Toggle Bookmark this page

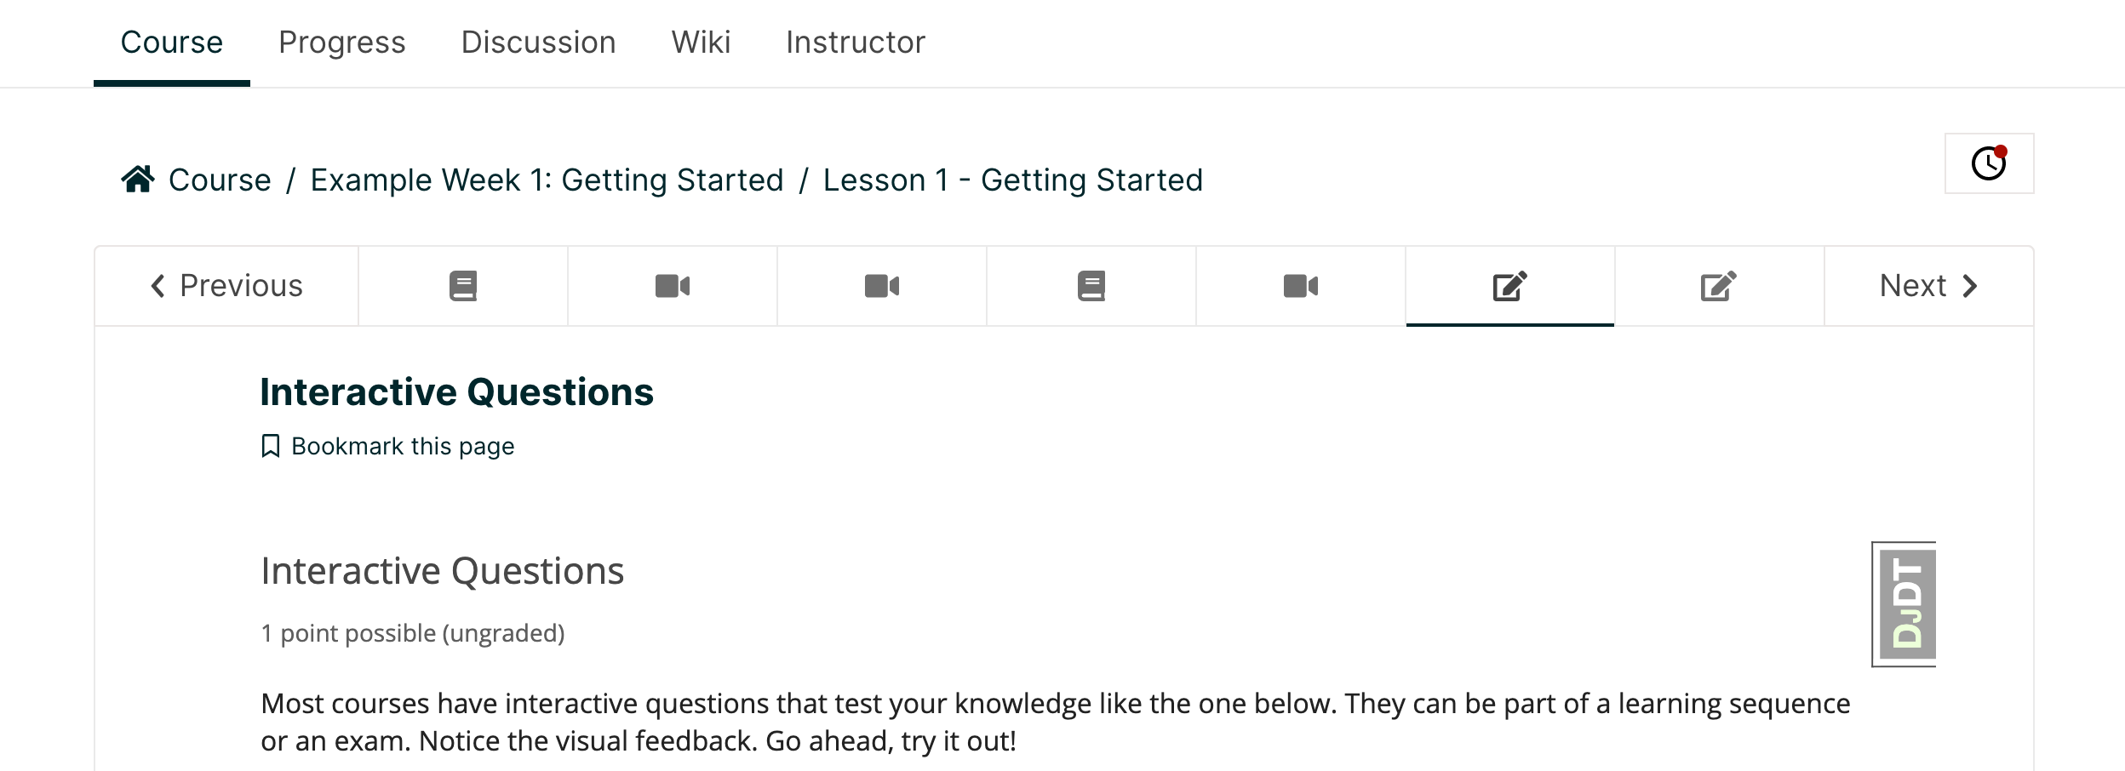388,446
